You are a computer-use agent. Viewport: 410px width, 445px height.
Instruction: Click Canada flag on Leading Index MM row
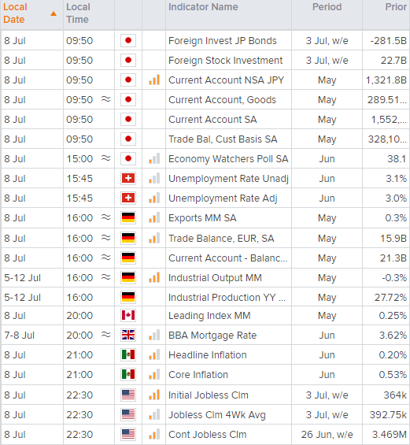(x=128, y=316)
